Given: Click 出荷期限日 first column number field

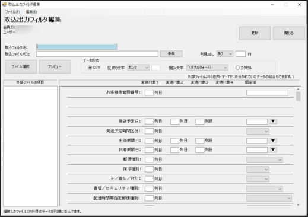Looking at the screenshot, I should click(149, 141).
